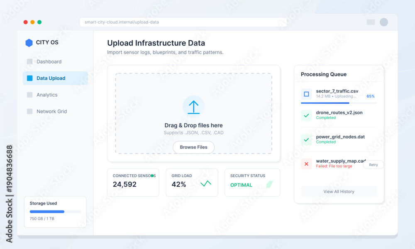Click the uploading icon for sector_7_traffic.csv
The width and height of the screenshot is (415, 249).
306,94
